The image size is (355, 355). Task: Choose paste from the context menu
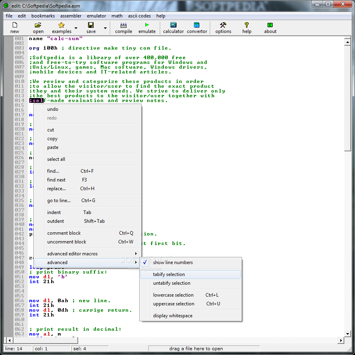click(88, 147)
